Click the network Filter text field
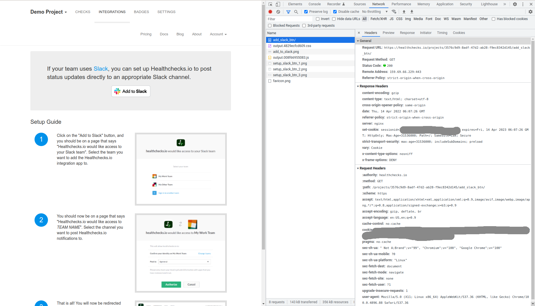Image resolution: width=535 pixels, height=306 pixels. [x=289, y=19]
